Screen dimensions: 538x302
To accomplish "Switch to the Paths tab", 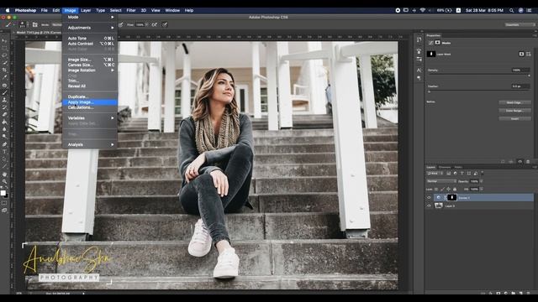I will pyautogui.click(x=458, y=167).
